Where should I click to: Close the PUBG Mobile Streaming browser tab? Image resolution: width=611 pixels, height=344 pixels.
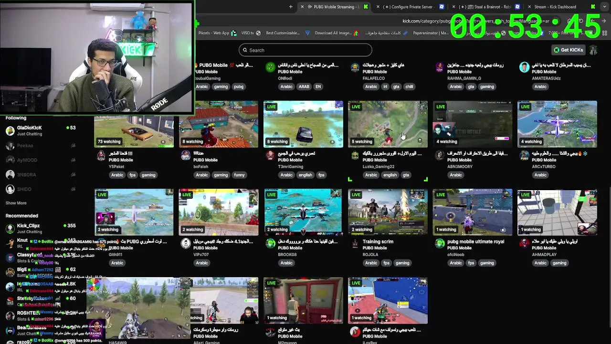302,7
